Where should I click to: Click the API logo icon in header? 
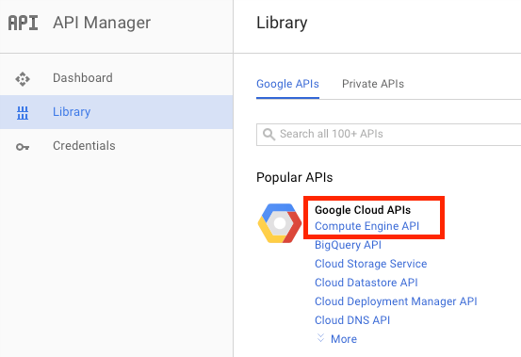(x=23, y=23)
